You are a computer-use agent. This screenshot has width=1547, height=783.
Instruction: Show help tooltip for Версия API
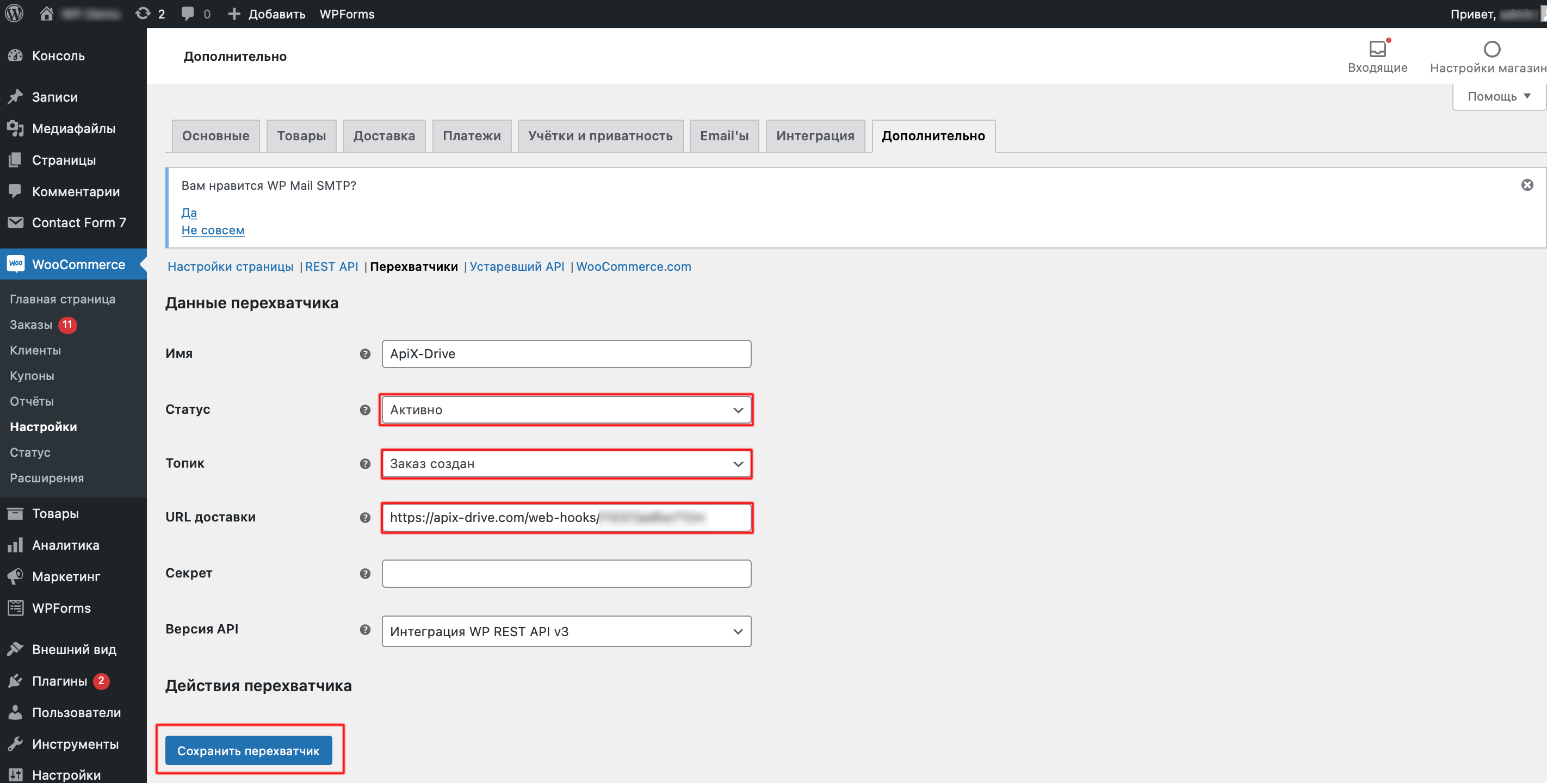[364, 629]
